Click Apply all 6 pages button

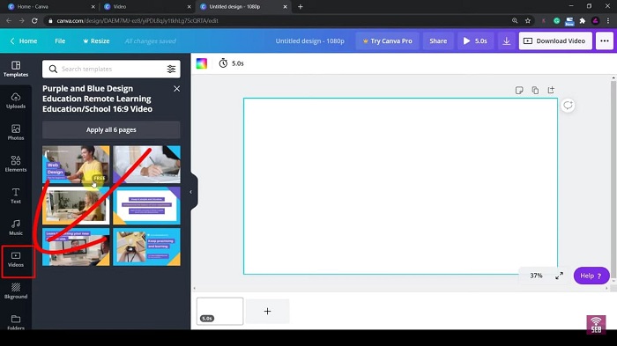pyautogui.click(x=111, y=129)
